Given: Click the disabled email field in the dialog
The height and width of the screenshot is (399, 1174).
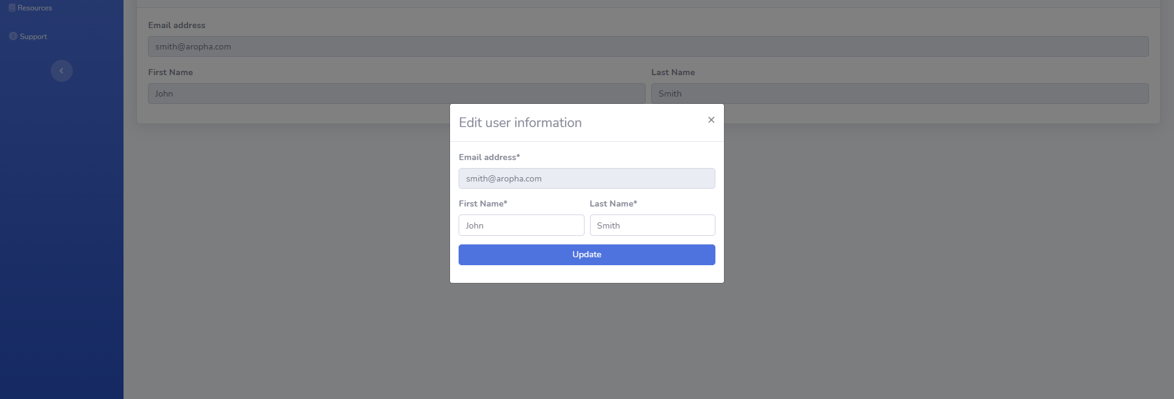Looking at the screenshot, I should click(x=586, y=178).
